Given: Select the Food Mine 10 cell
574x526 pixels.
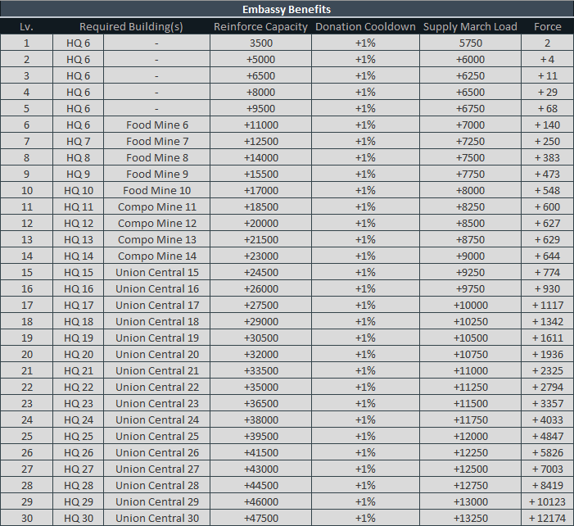Looking at the screenshot, I should [x=156, y=190].
